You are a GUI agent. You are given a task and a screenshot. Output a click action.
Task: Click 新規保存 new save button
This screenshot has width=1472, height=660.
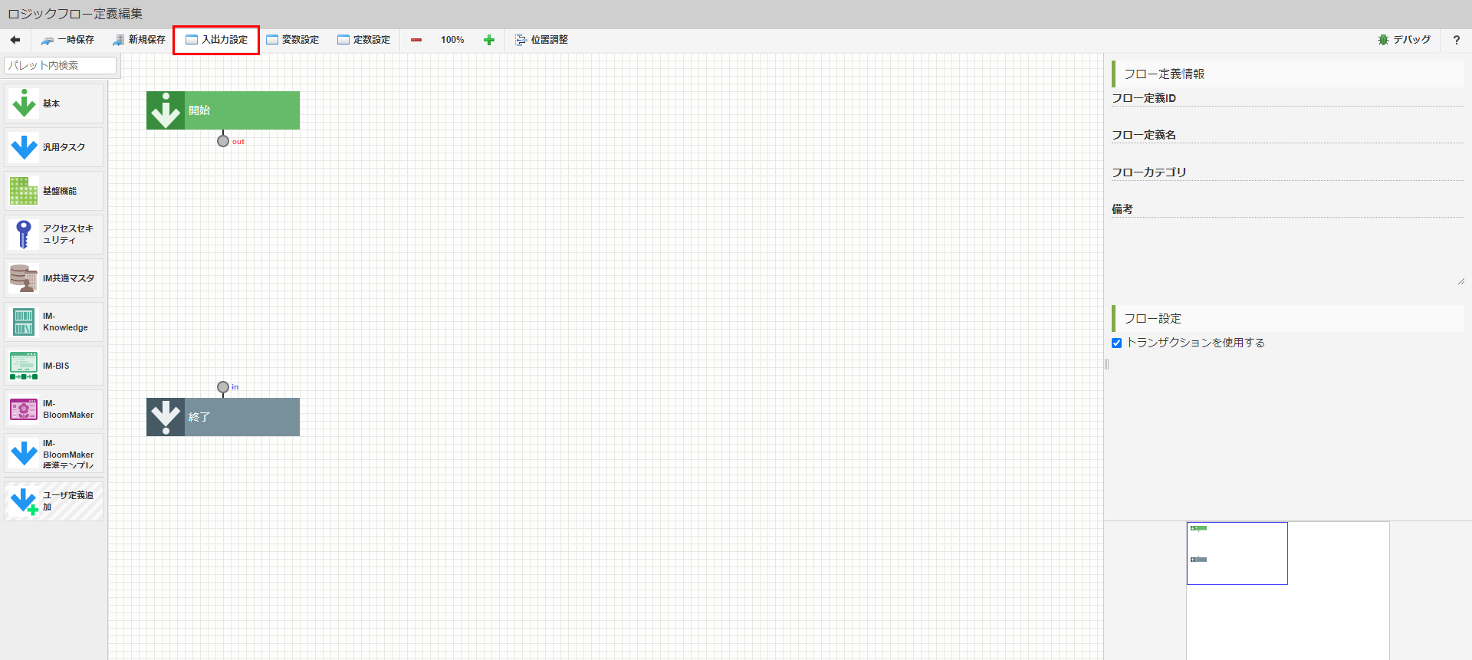[x=139, y=40]
